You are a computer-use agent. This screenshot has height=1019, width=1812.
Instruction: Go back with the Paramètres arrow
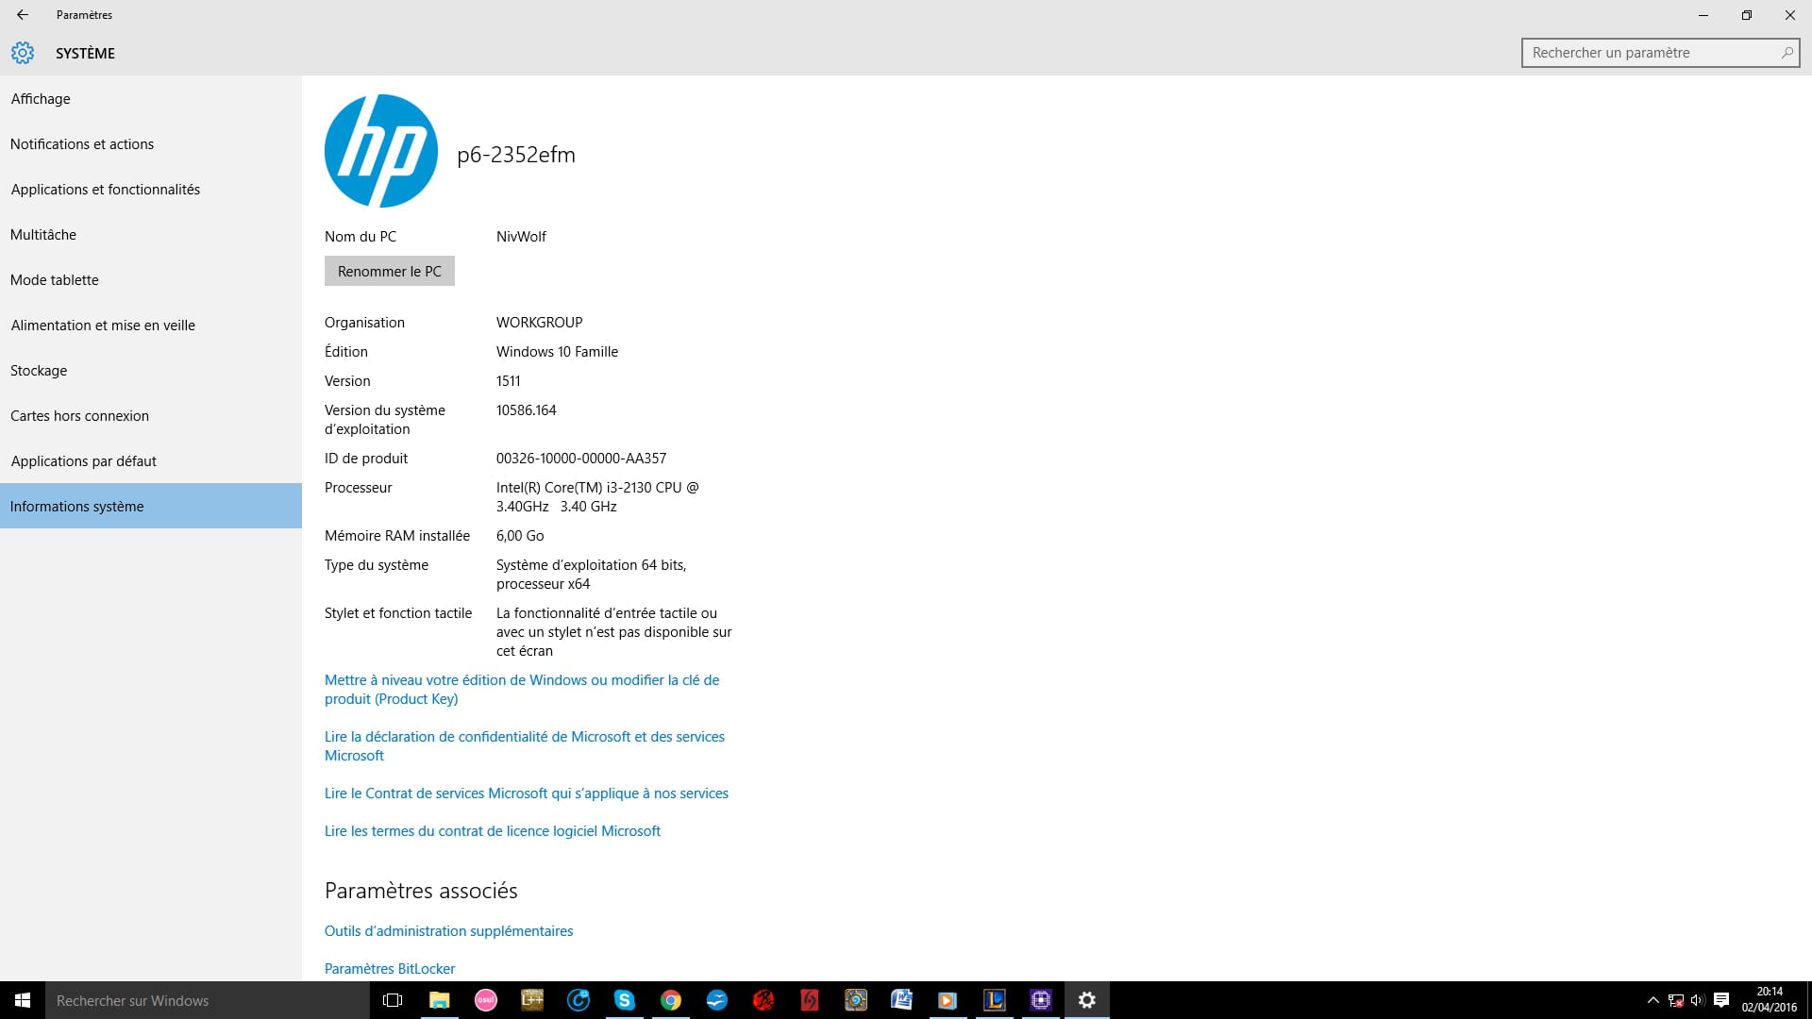(23, 15)
